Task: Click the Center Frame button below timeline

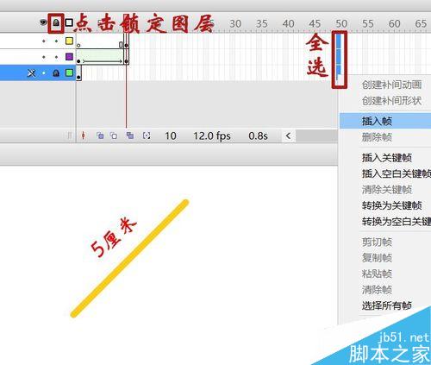Action: (84, 135)
